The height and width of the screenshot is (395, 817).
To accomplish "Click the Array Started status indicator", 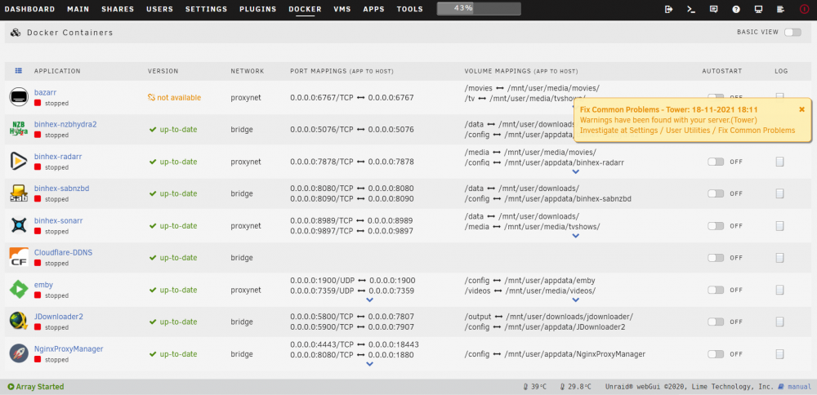I will (x=35, y=387).
